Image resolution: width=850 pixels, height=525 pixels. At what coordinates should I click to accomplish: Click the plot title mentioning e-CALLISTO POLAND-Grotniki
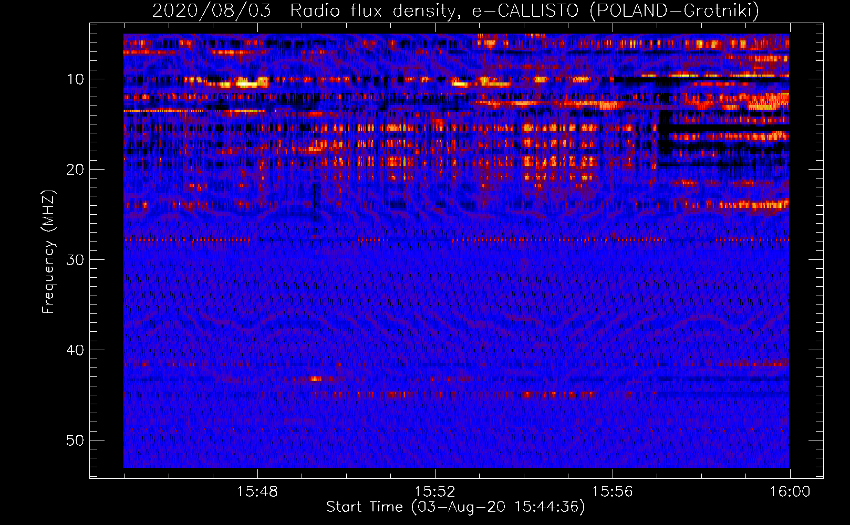(455, 10)
